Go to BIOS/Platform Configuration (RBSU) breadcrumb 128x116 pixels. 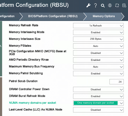click(53, 16)
